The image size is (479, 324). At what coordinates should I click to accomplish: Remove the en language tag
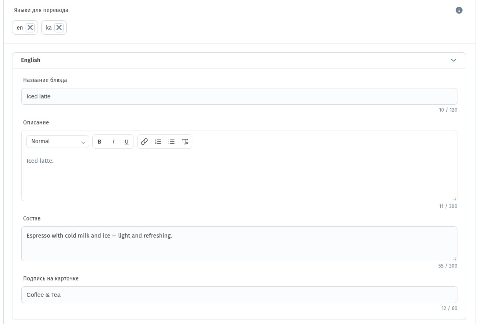(x=30, y=28)
